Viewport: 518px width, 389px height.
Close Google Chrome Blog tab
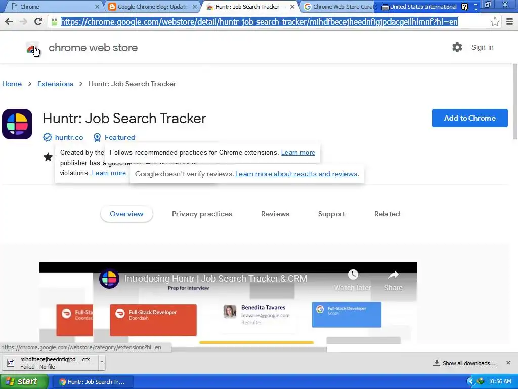coord(195,7)
